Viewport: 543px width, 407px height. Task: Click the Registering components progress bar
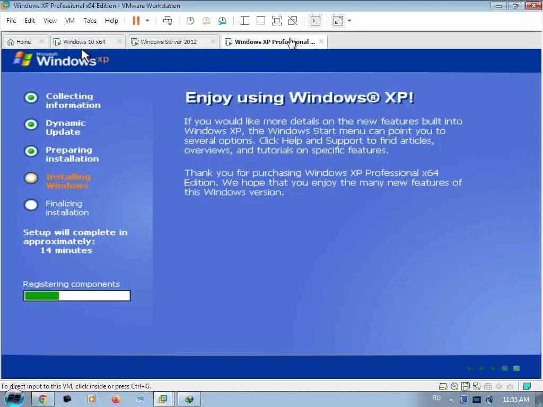click(77, 296)
